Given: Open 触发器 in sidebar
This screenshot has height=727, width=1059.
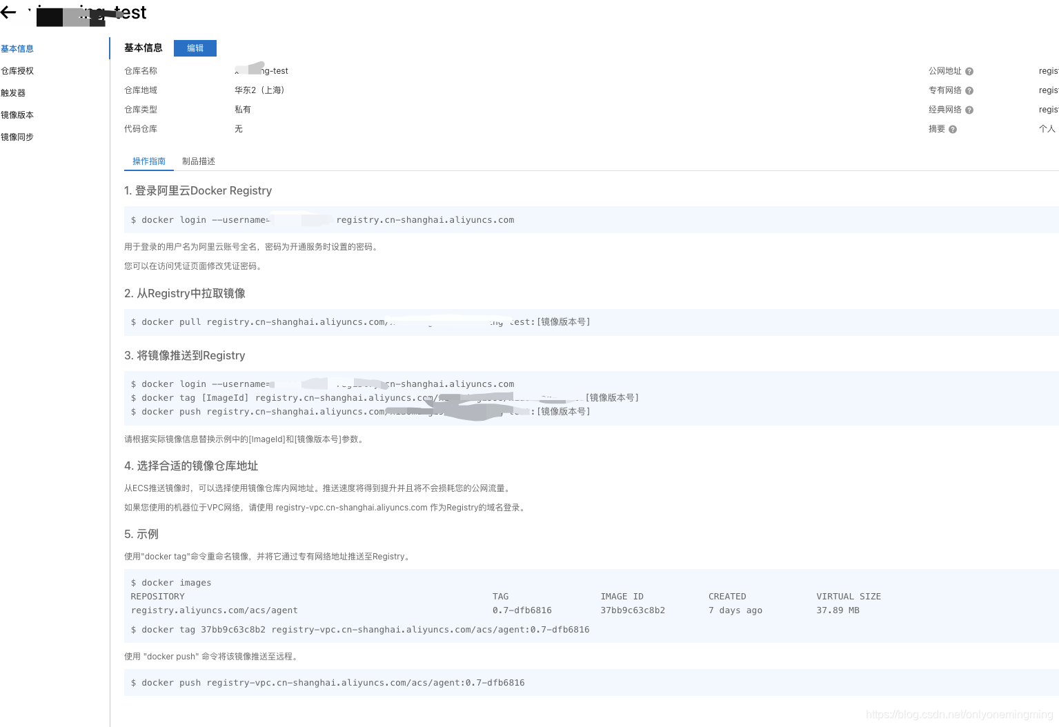Looking at the screenshot, I should (13, 93).
